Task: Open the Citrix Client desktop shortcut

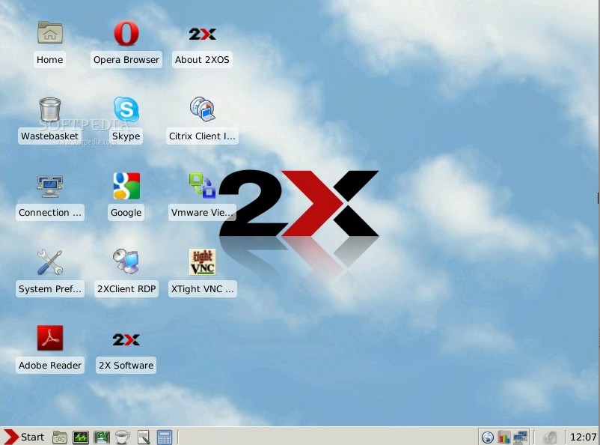Action: point(203,109)
